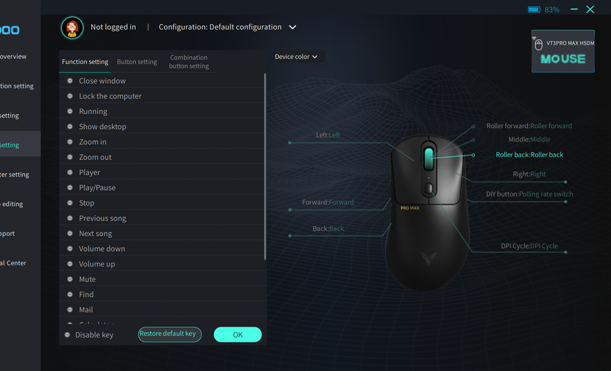The height and width of the screenshot is (371, 611).
Task: Click the function list scrollbar
Action: coord(265,166)
